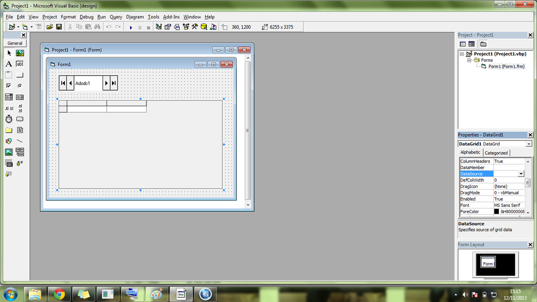Image resolution: width=537 pixels, height=302 pixels.
Task: Select the Image control tool
Action: [x=9, y=152]
